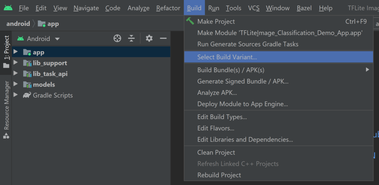The height and width of the screenshot is (185, 379).
Task: Toggle the 1: Project tool window tab
Action: tap(6, 52)
